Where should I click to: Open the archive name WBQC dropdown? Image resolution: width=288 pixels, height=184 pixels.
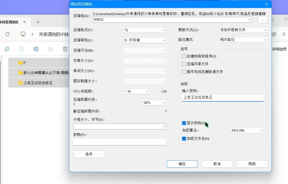coord(249,20)
